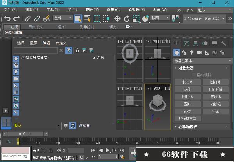Open the Modify command panel tab
The height and width of the screenshot is (162, 234).
[186, 43]
